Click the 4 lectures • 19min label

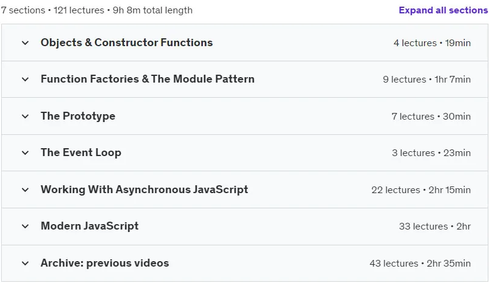[x=432, y=43]
